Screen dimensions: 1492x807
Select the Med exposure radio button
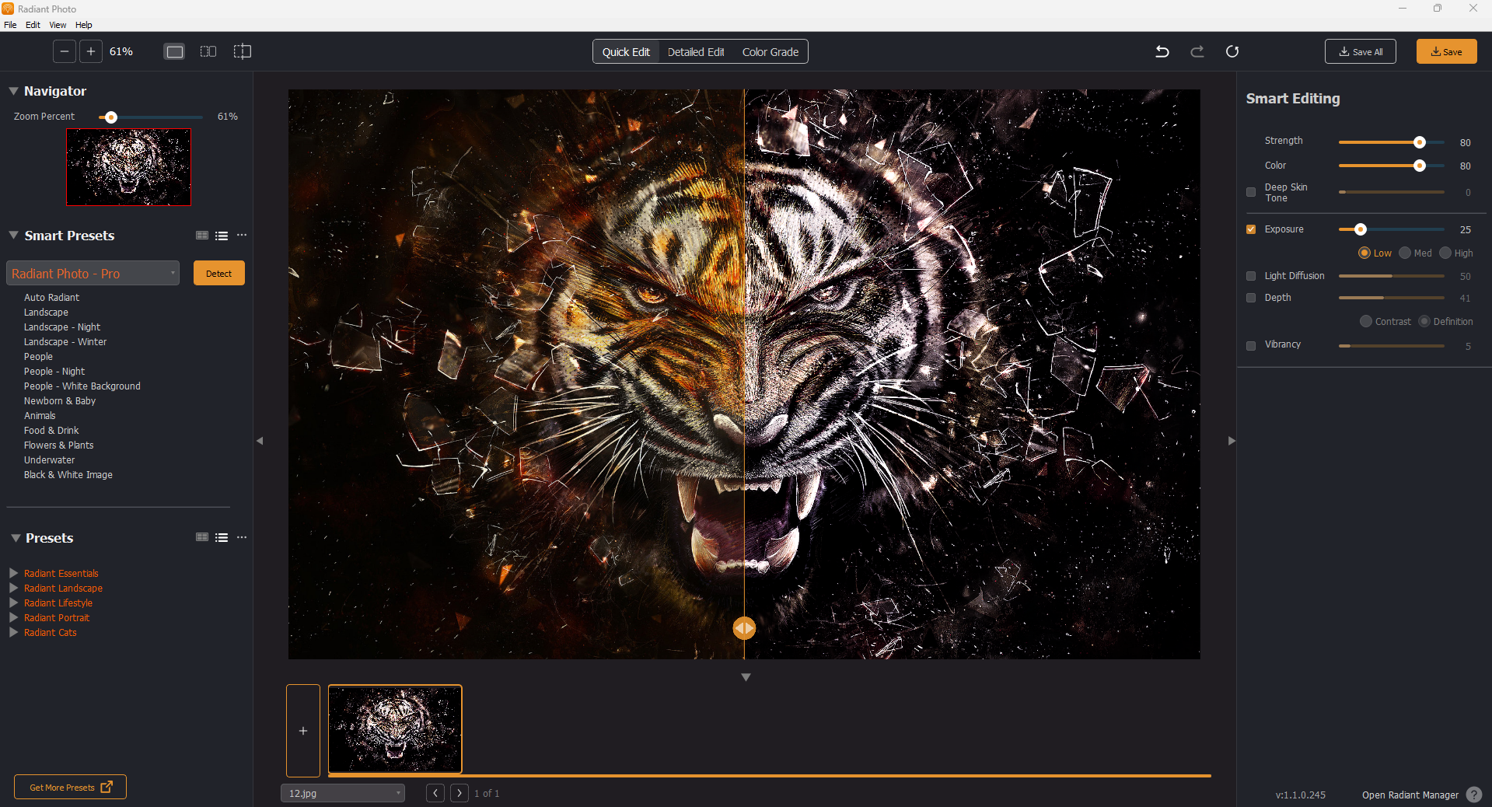(1405, 253)
